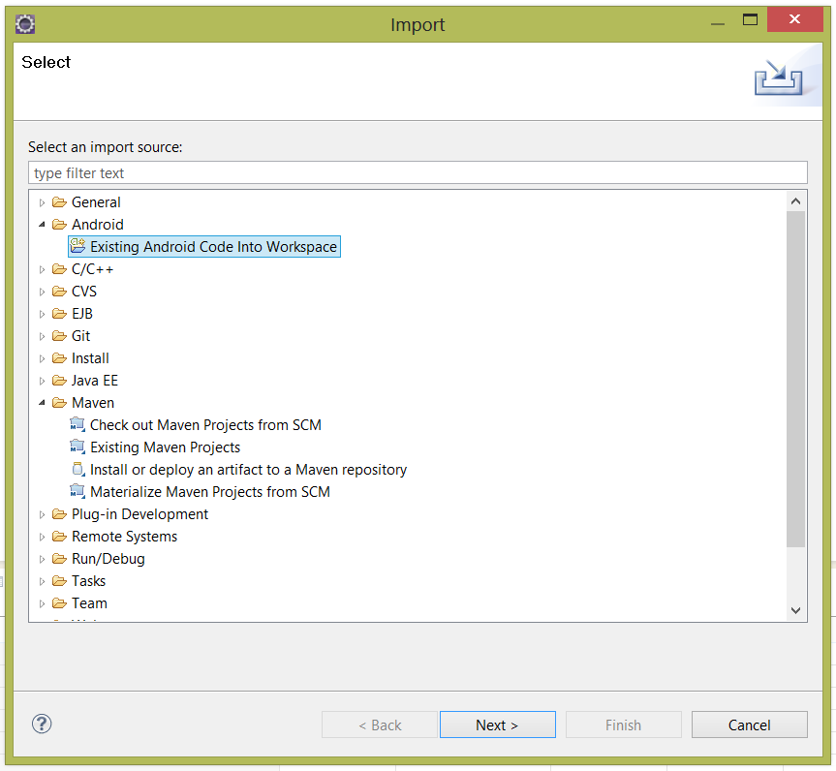
Task: Select the Run/Debug tree item
Action: (x=108, y=559)
